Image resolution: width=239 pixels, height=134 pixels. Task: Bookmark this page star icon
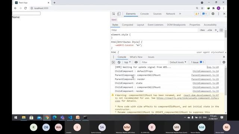[202, 8]
